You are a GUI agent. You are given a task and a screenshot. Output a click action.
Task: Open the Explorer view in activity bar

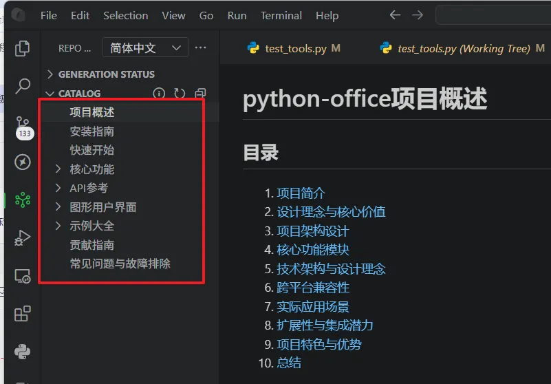pos(23,48)
